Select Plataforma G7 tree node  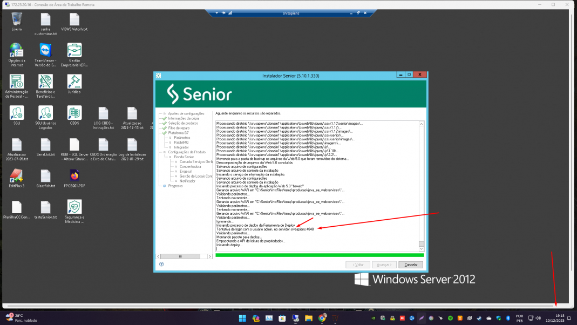178,133
